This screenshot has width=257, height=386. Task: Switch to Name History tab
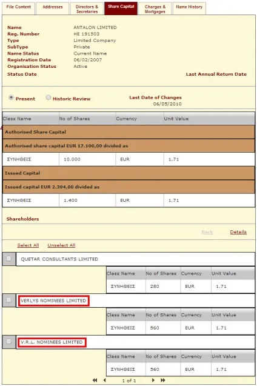(x=189, y=8)
